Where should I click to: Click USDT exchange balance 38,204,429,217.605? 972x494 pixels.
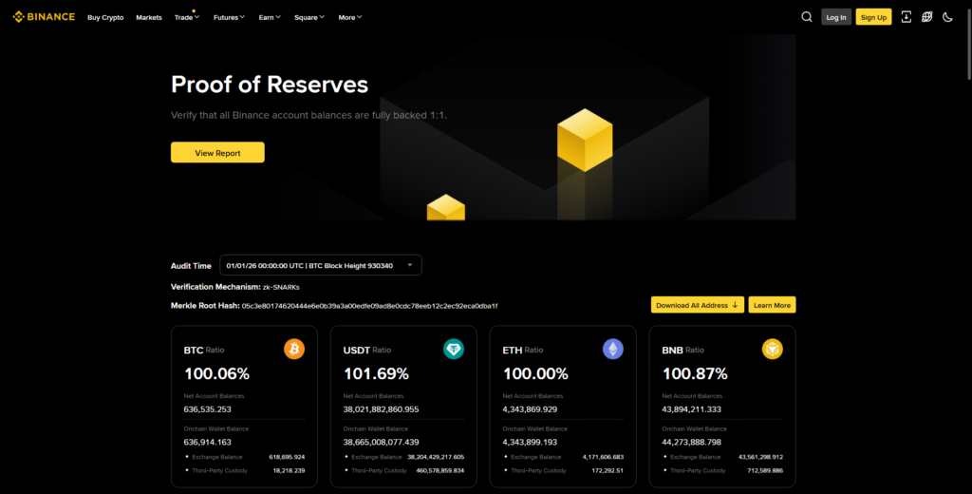[436, 457]
